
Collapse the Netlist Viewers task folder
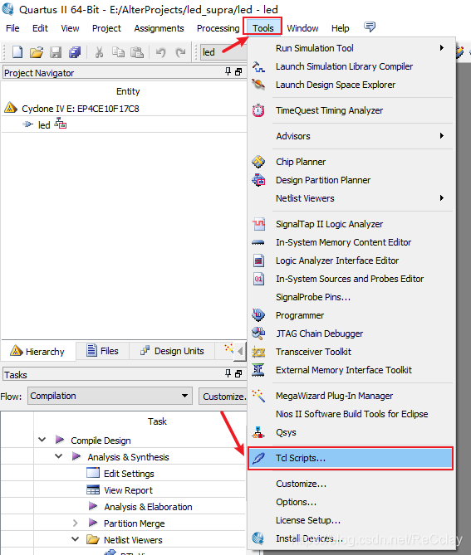[x=75, y=539]
